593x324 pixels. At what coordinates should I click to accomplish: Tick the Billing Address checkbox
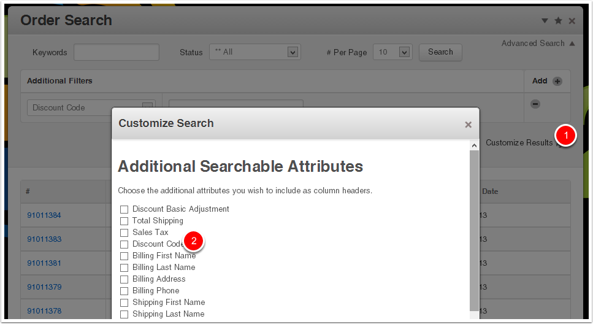pos(124,279)
